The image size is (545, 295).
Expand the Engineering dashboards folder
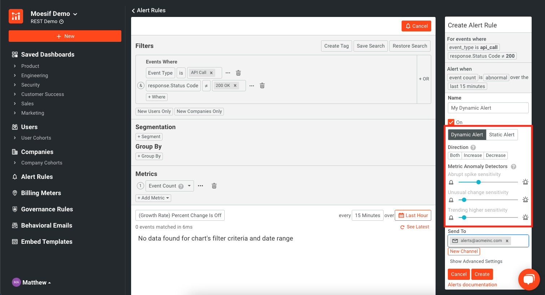pos(34,75)
